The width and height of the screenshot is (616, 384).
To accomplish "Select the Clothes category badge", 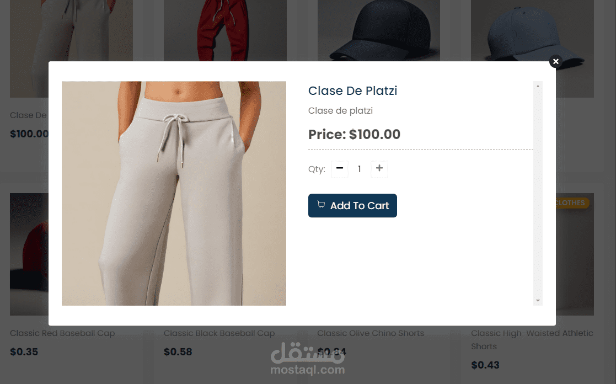I will 571,203.
